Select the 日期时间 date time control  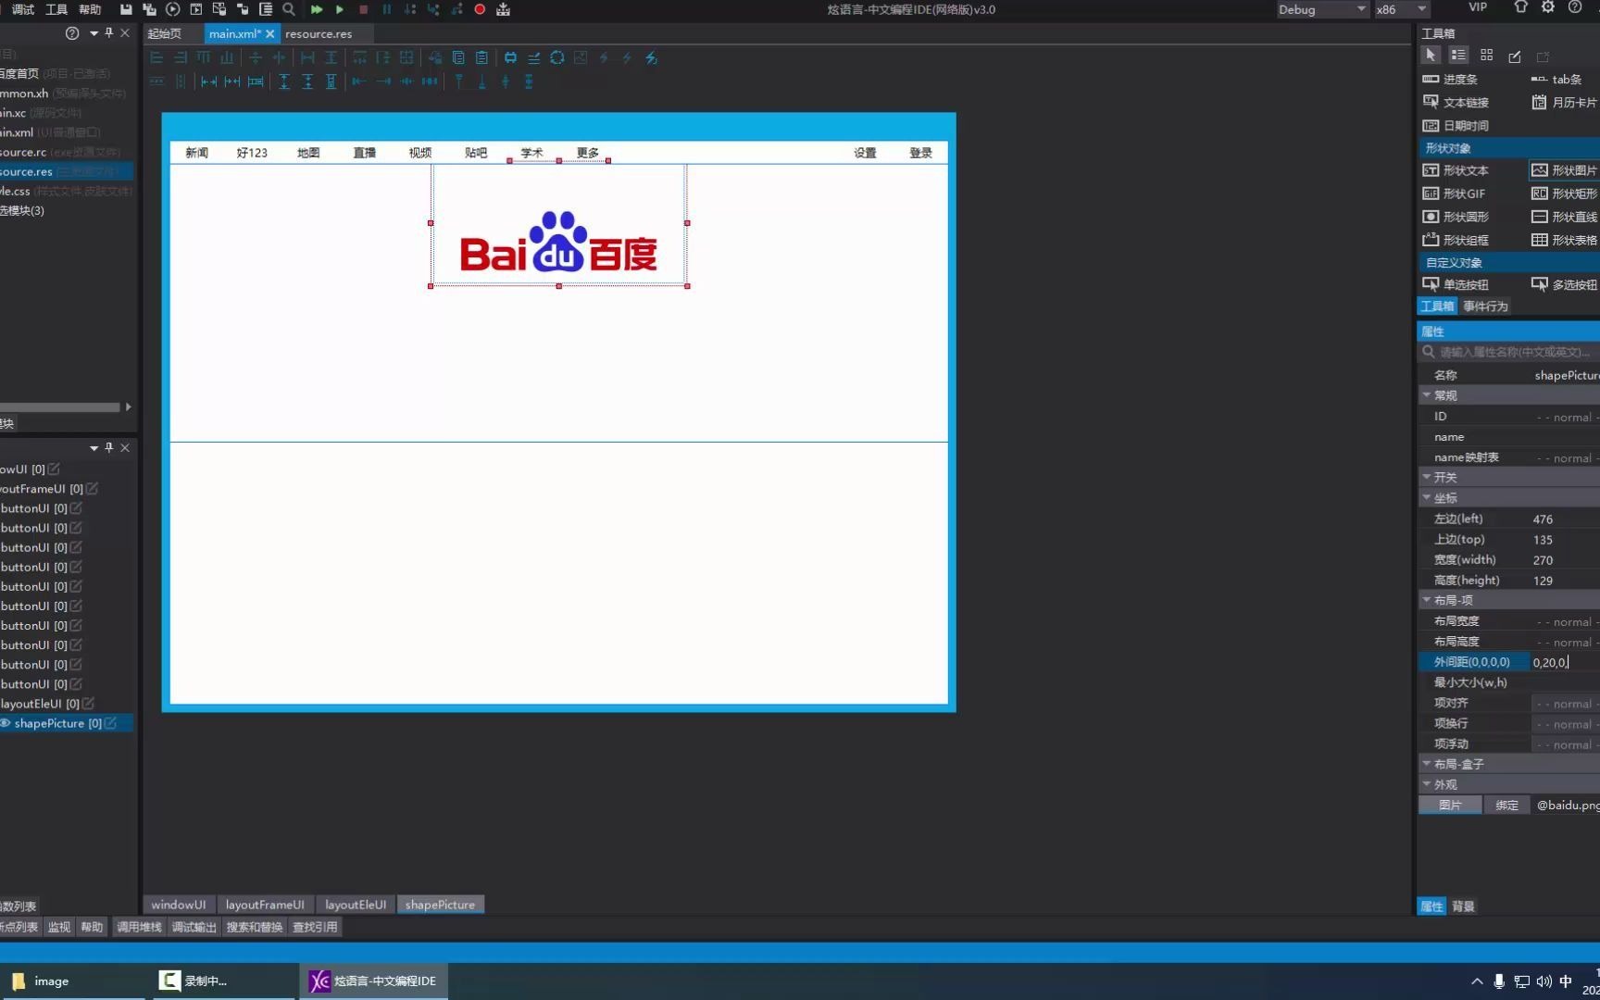[x=1456, y=126]
